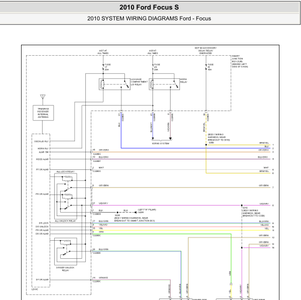Image resolution: width=301 pixels, height=300 pixels.
Task: Click the S368 body wiring harness note
Action: (x=219, y=137)
